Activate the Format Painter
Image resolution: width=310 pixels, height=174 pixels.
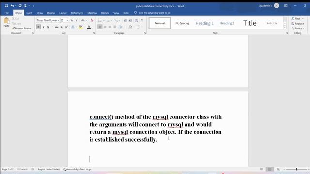click(x=22, y=28)
